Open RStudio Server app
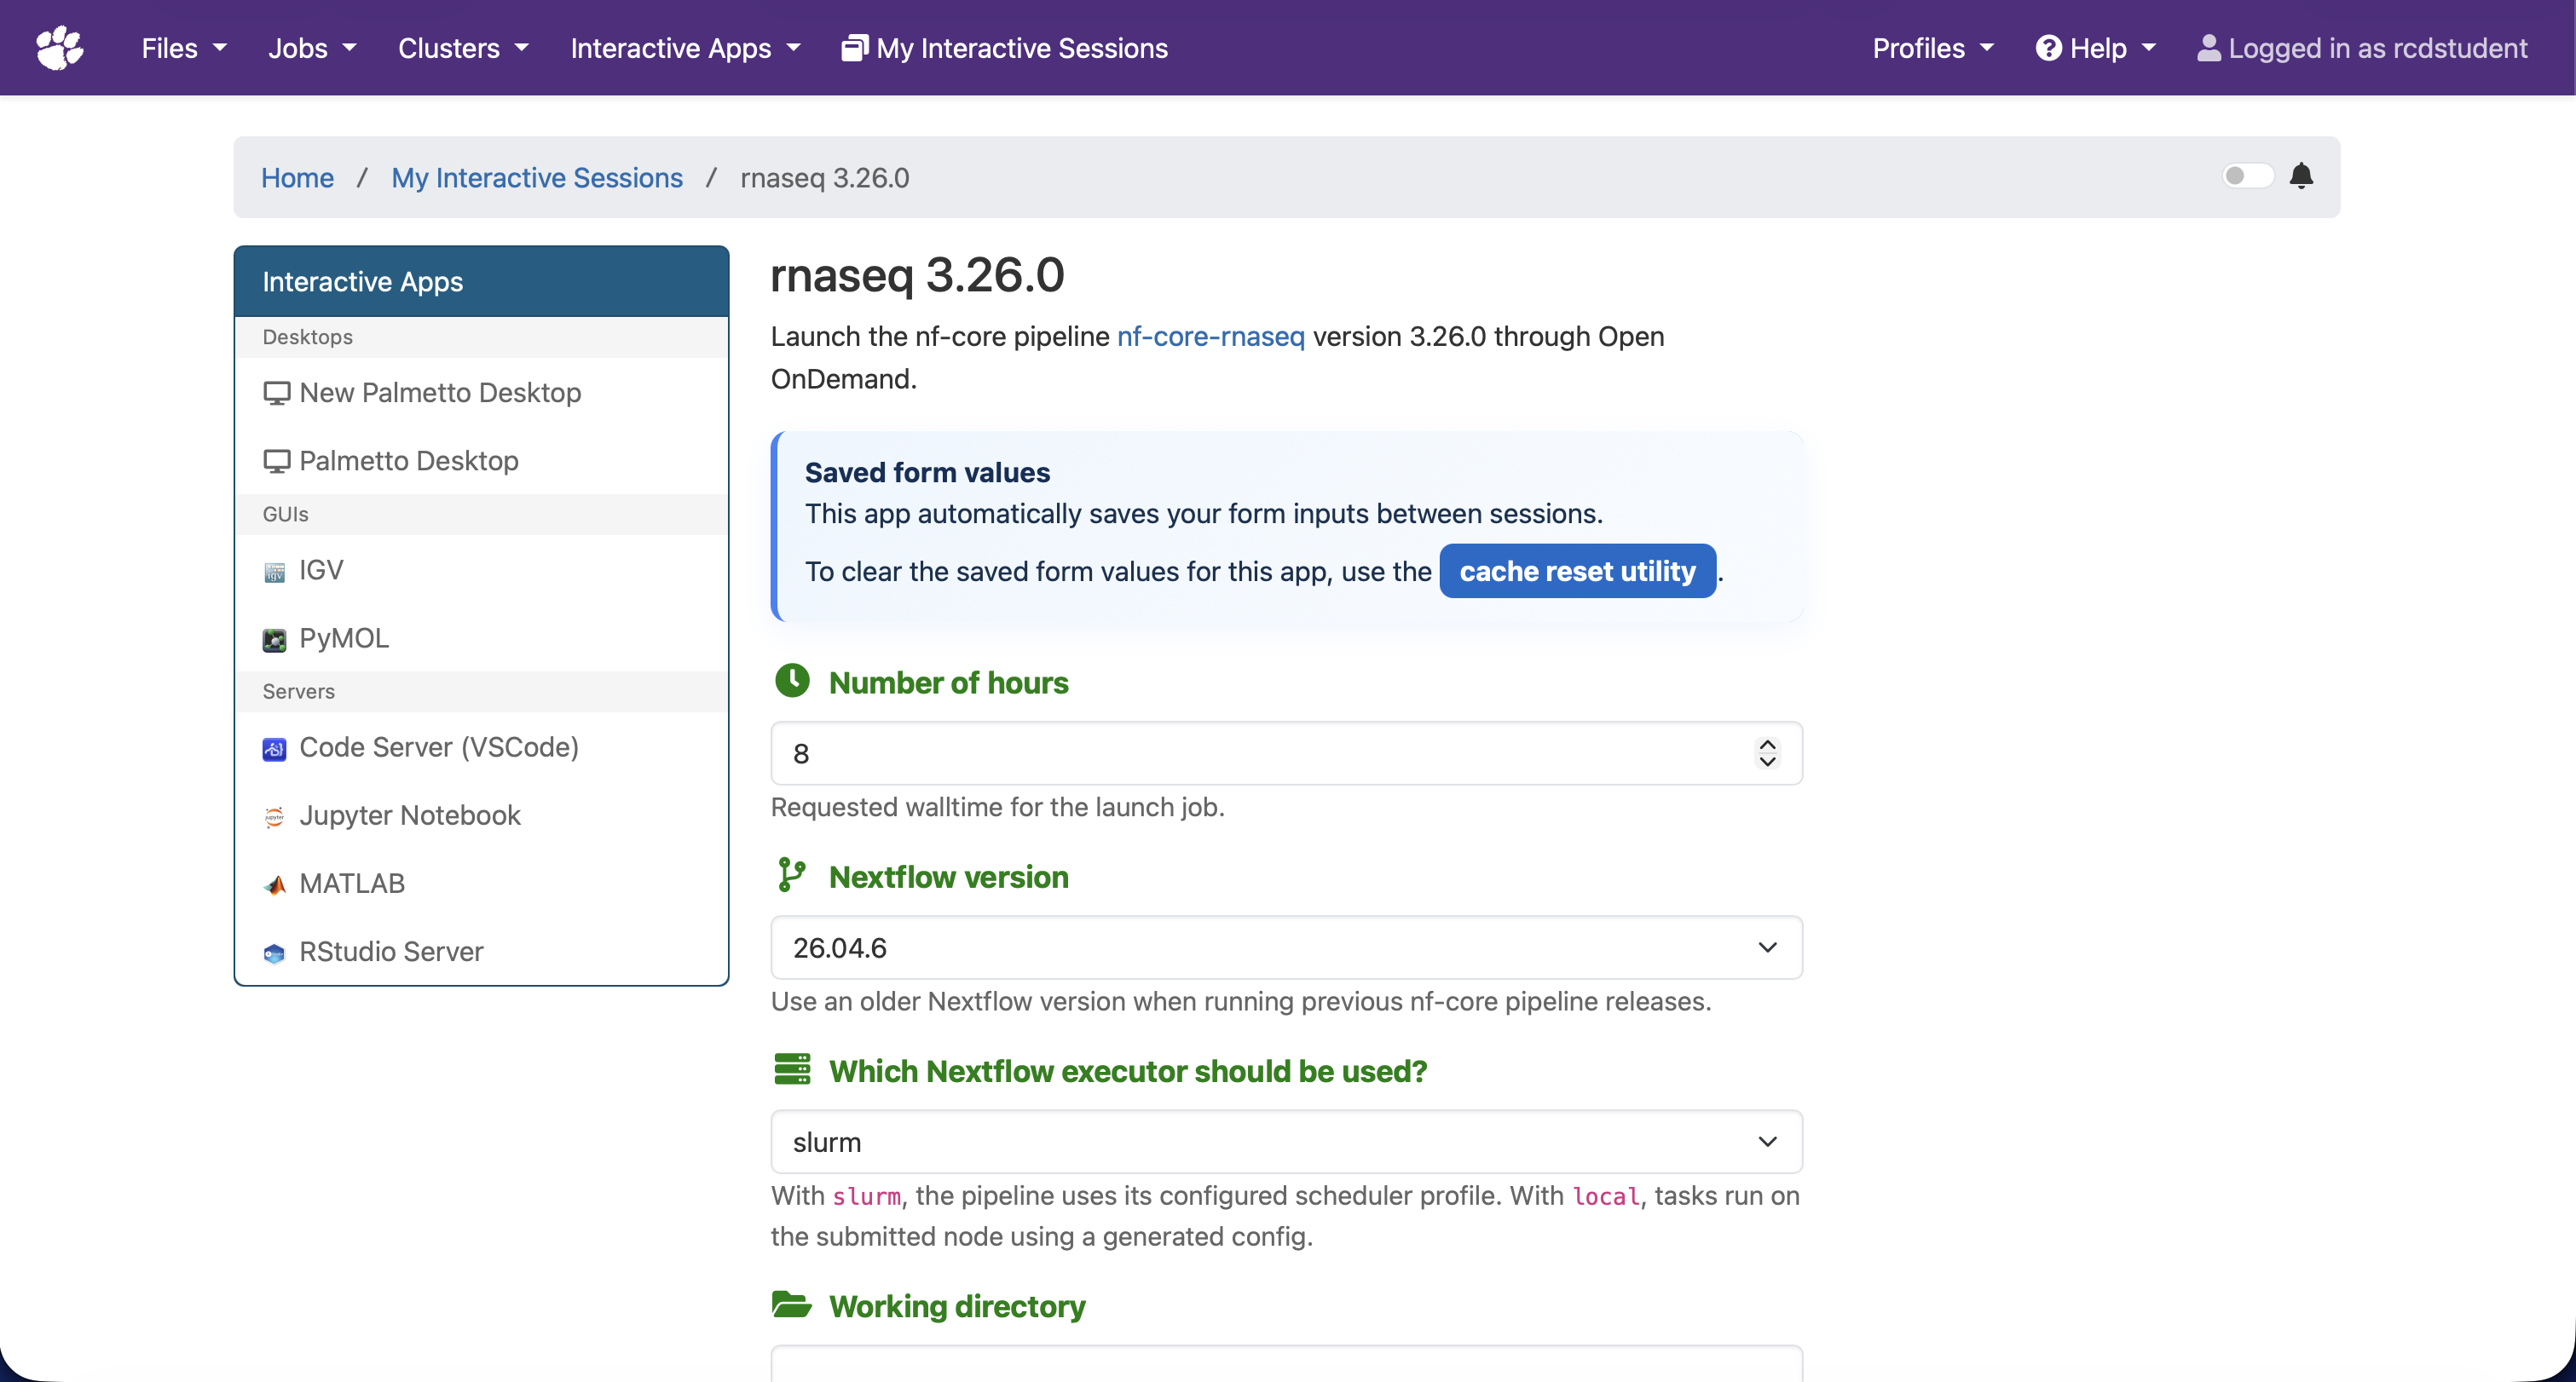The height and width of the screenshot is (1382, 2576). 481,952
